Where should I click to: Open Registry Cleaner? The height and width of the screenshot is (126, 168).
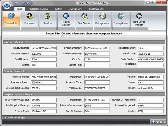click(66, 21)
